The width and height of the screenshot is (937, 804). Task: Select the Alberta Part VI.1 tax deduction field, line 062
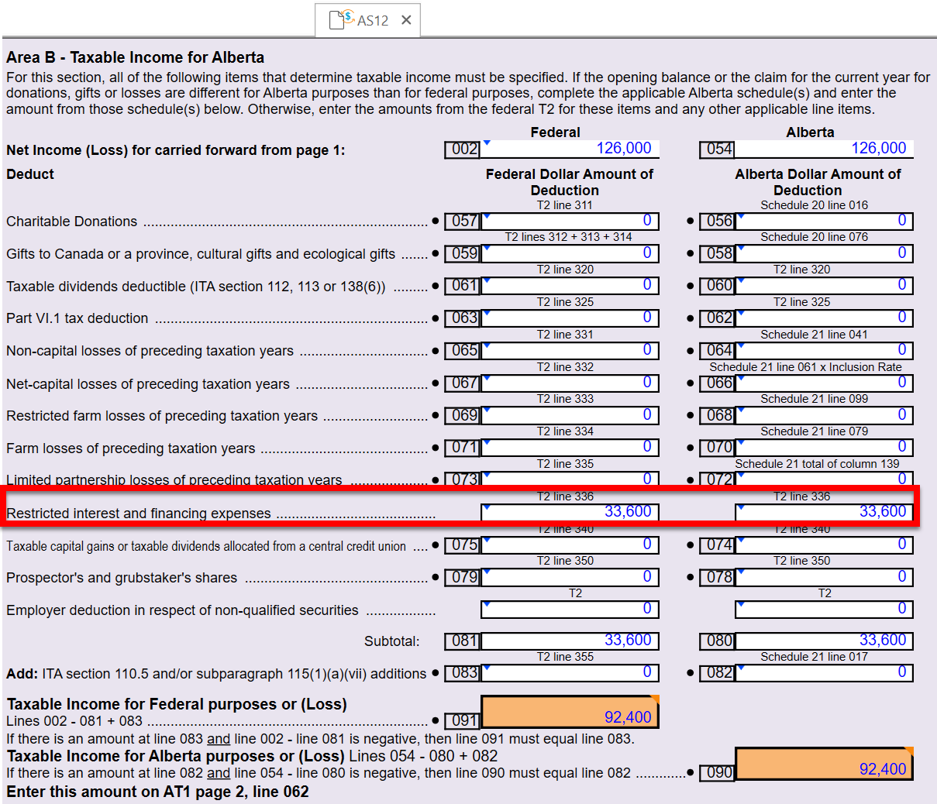[824, 318]
